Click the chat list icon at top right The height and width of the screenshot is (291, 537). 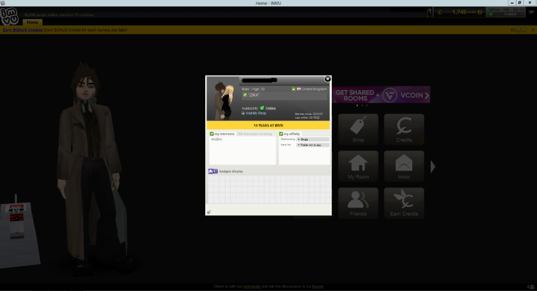tap(532, 12)
